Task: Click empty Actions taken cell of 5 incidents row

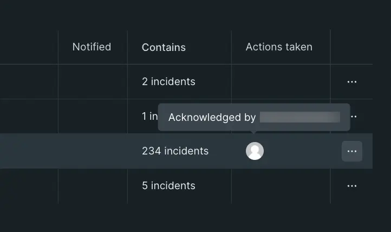Action: point(281,186)
